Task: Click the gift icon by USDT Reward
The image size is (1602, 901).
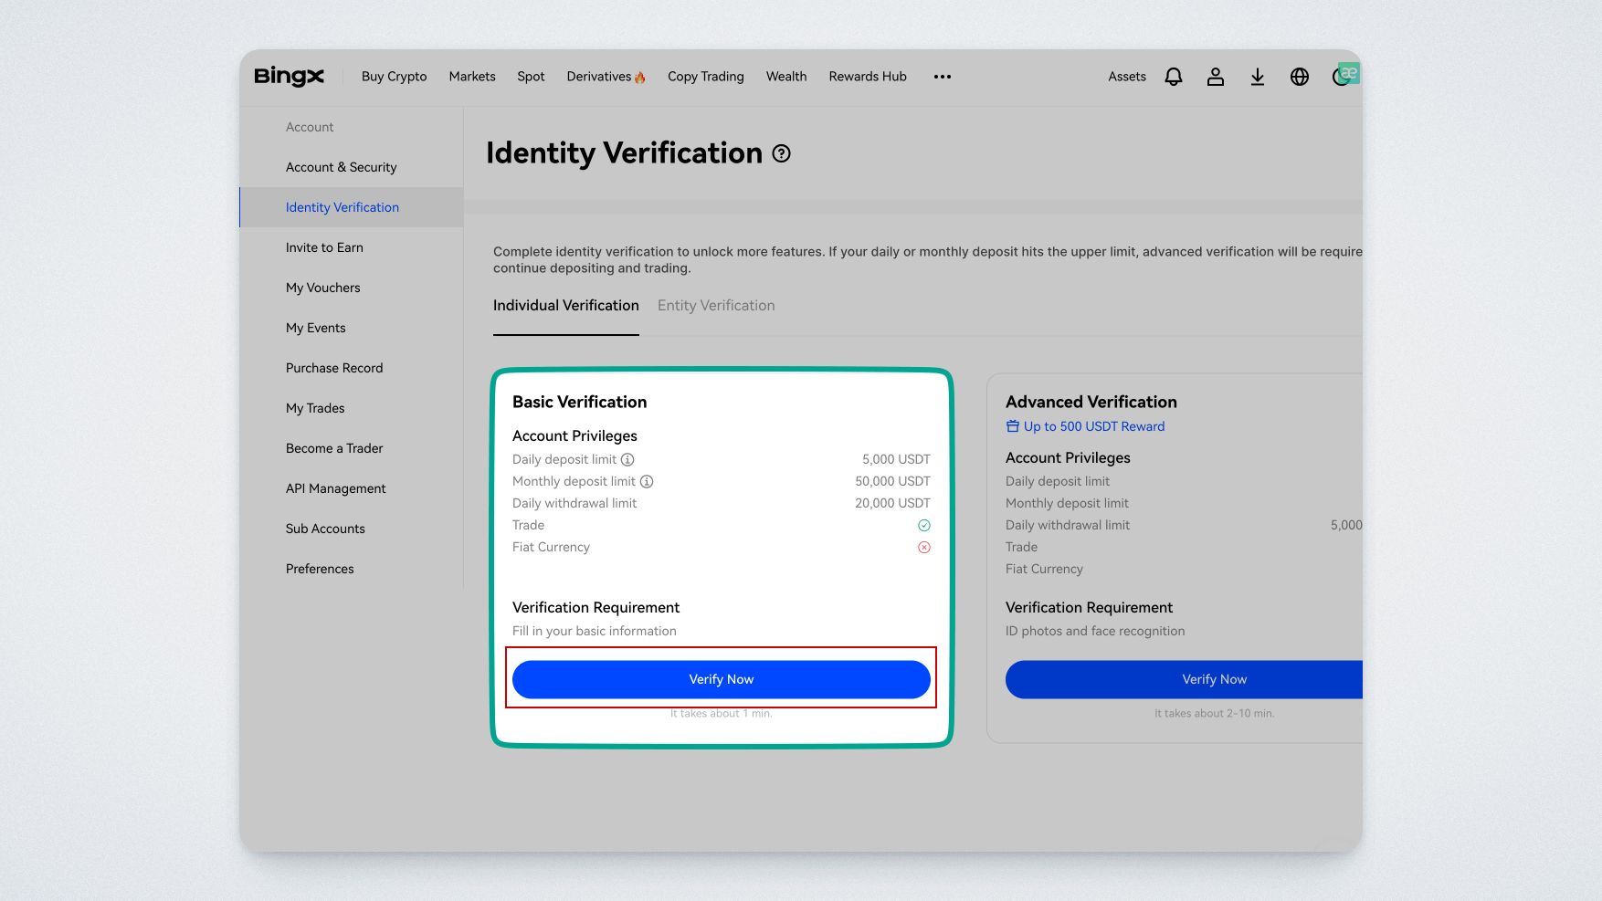Action: [x=1012, y=426]
